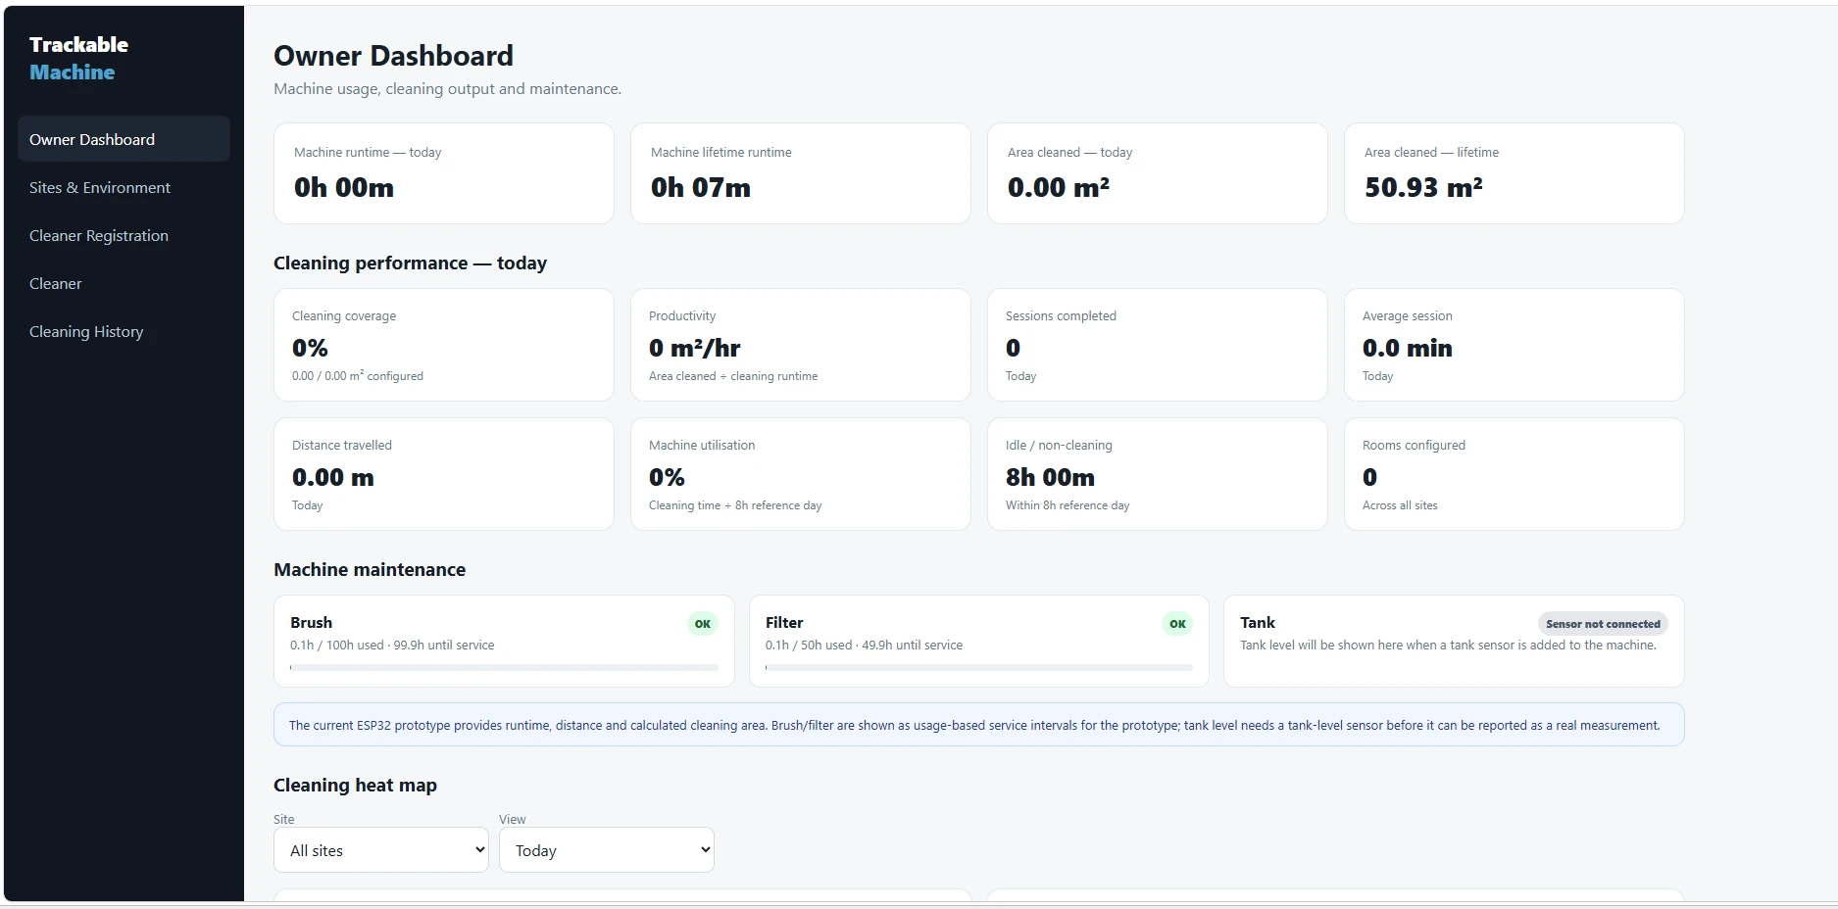
Task: Select the Machine runtime today value 0h 00m
Action: point(344,187)
